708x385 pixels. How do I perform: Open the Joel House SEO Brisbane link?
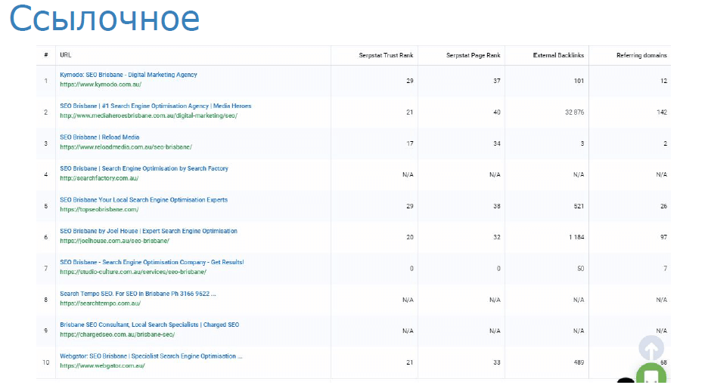pyautogui.click(x=148, y=231)
